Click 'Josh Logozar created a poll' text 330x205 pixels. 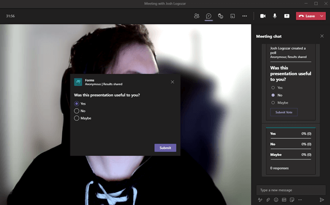(288, 50)
